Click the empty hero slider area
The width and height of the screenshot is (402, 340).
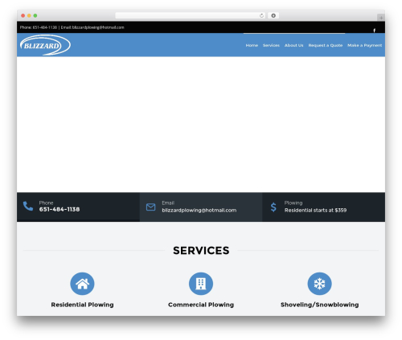point(201,125)
